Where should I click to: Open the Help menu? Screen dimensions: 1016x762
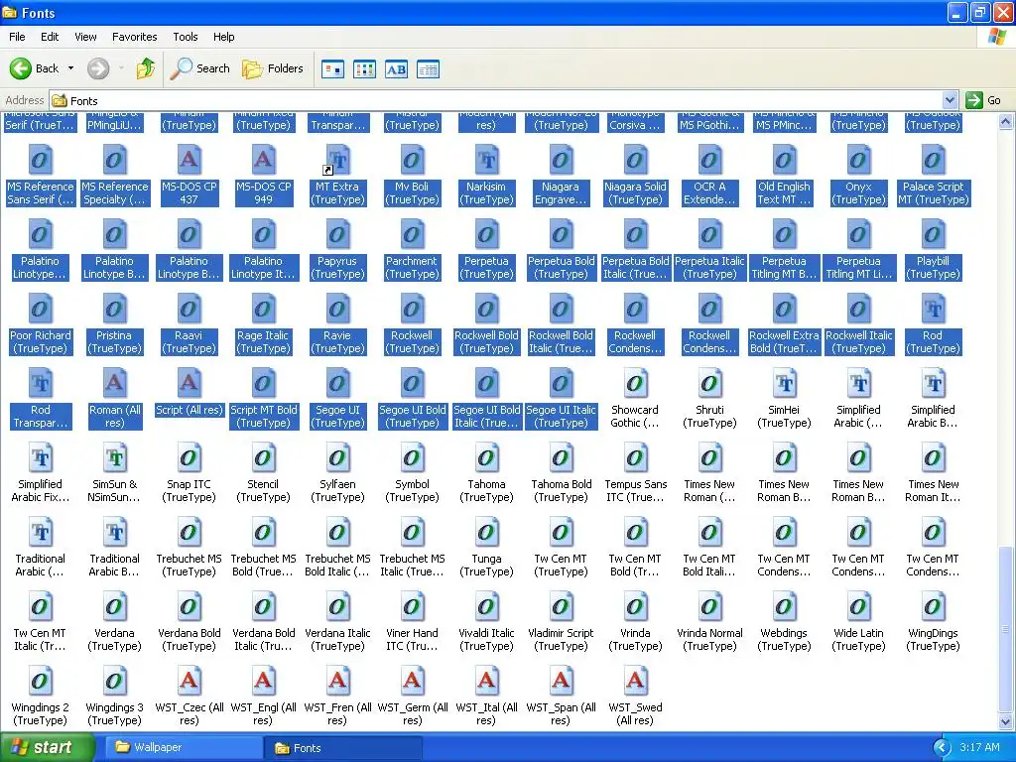pos(223,37)
